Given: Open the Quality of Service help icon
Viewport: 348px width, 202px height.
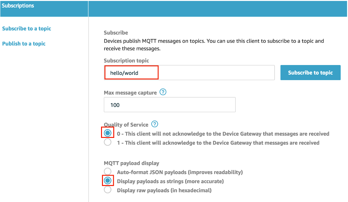Looking at the screenshot, I should (154, 124).
